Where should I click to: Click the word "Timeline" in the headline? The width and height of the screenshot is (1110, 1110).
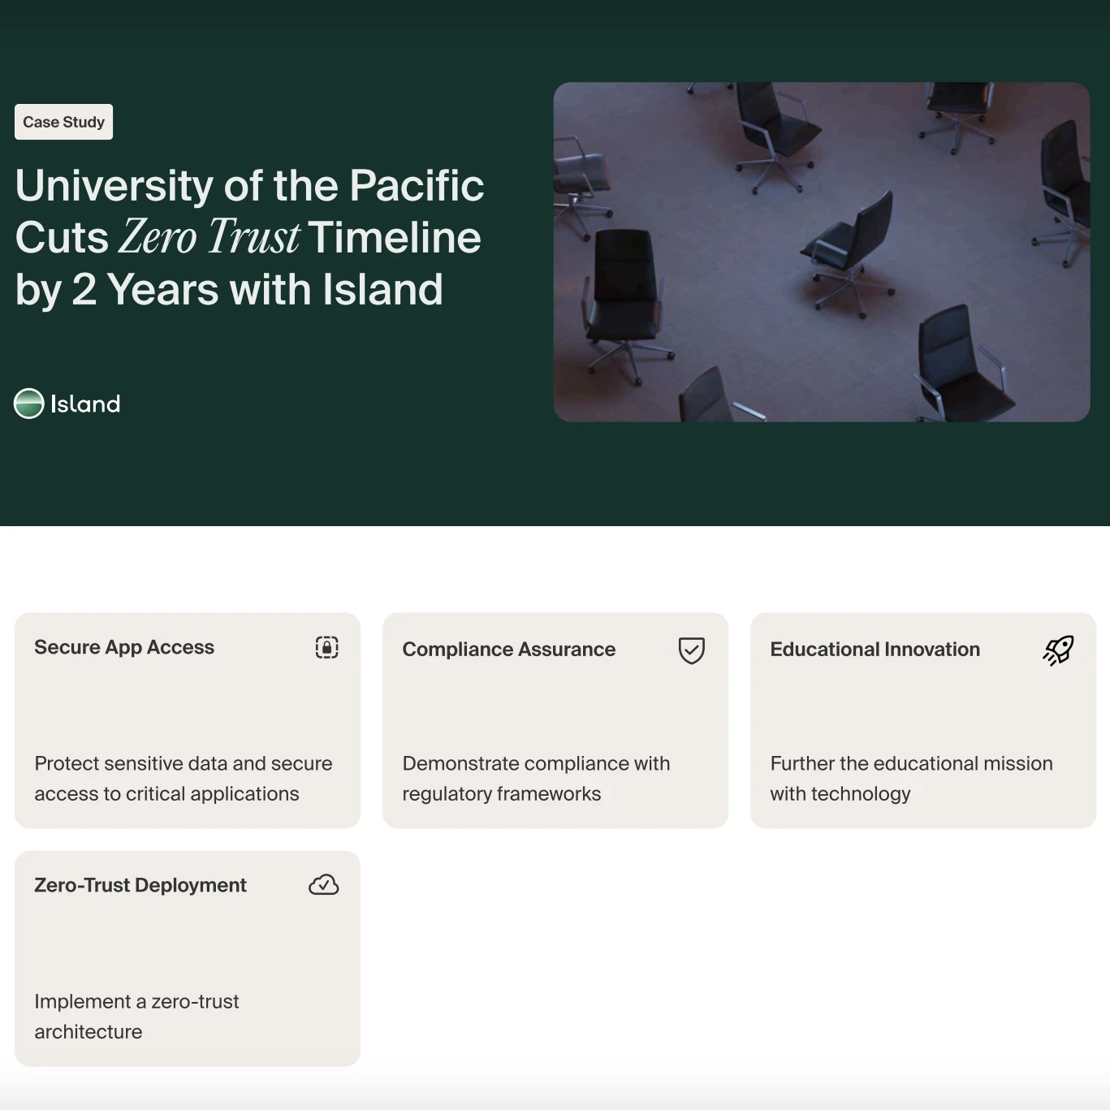[x=395, y=238]
